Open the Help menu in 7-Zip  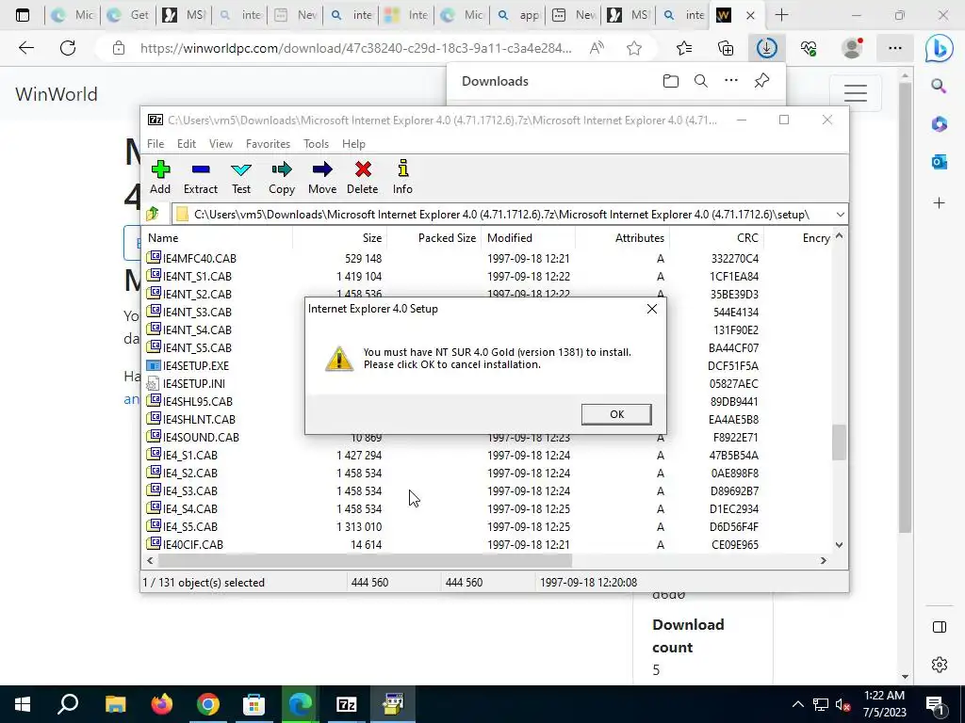(354, 144)
